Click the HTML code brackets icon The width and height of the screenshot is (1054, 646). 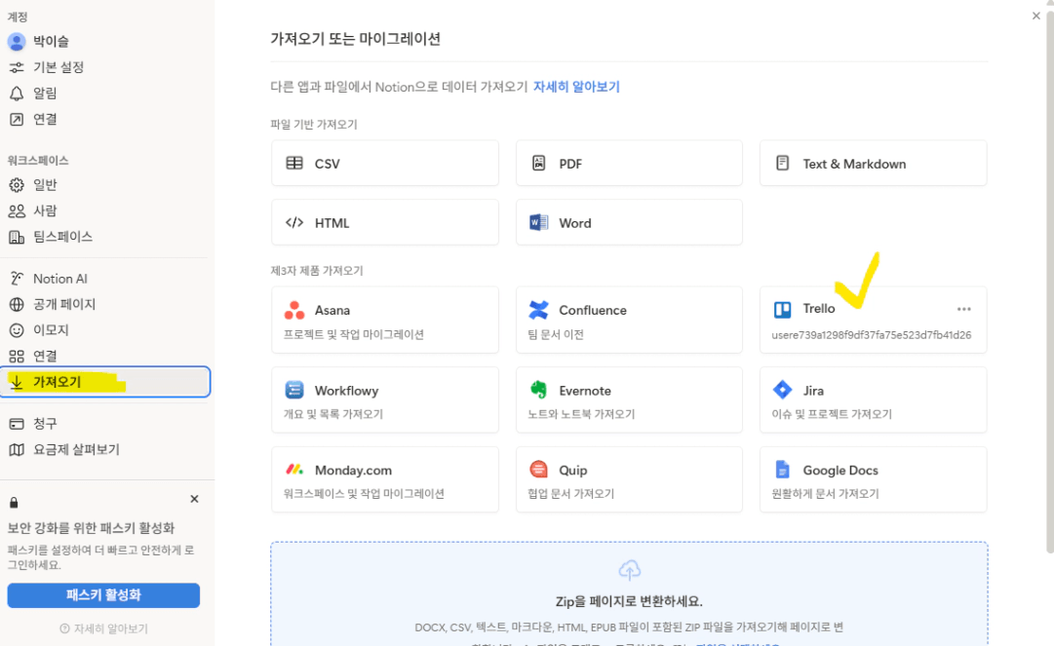click(294, 222)
